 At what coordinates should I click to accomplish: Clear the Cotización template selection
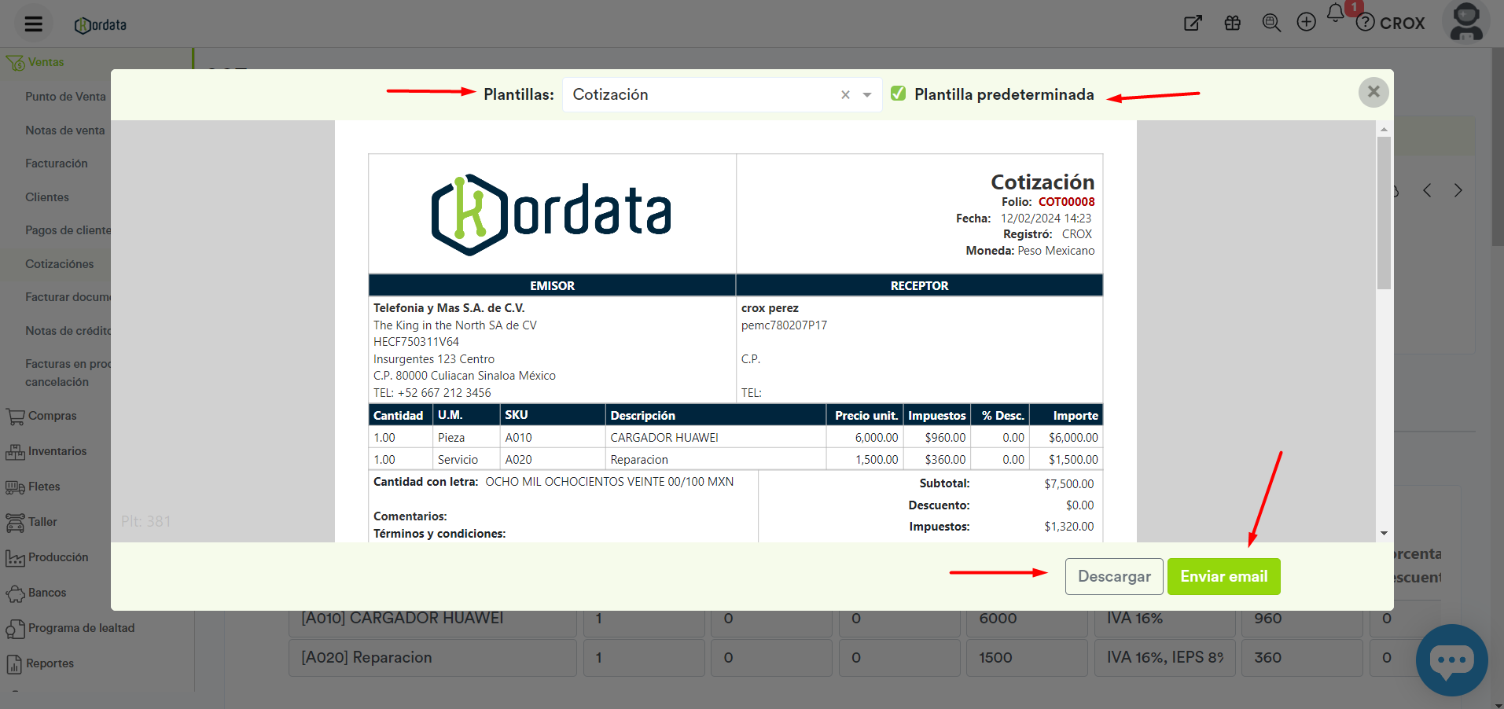click(845, 95)
